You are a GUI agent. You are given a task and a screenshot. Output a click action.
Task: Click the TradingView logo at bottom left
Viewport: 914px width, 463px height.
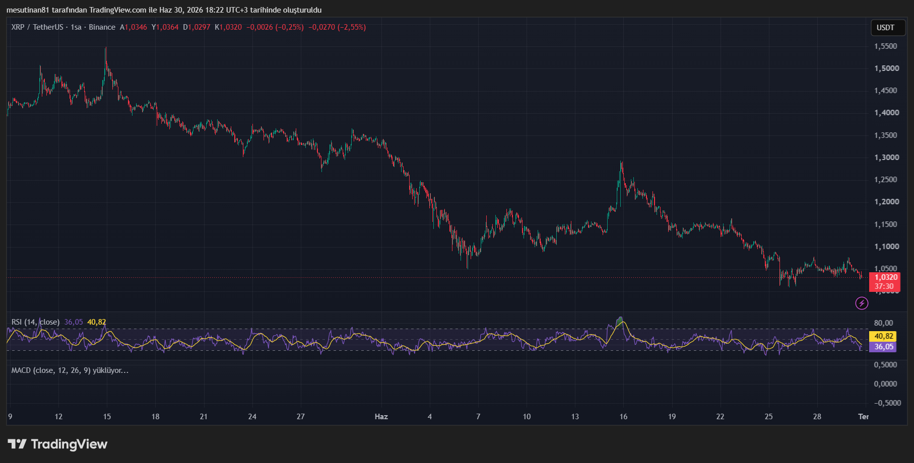[x=57, y=444]
